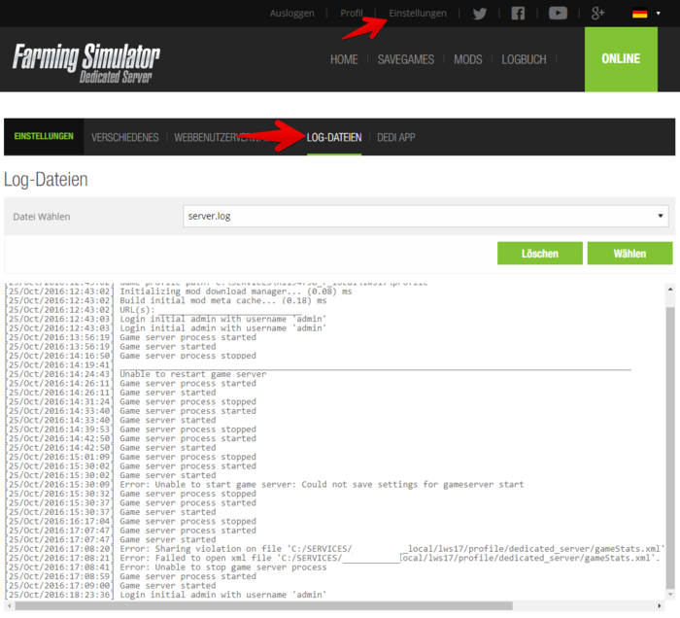Open the Twitter icon link

480,14
